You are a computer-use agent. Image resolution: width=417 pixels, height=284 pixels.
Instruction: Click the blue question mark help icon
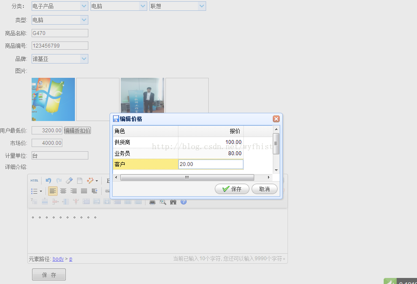coord(184,202)
